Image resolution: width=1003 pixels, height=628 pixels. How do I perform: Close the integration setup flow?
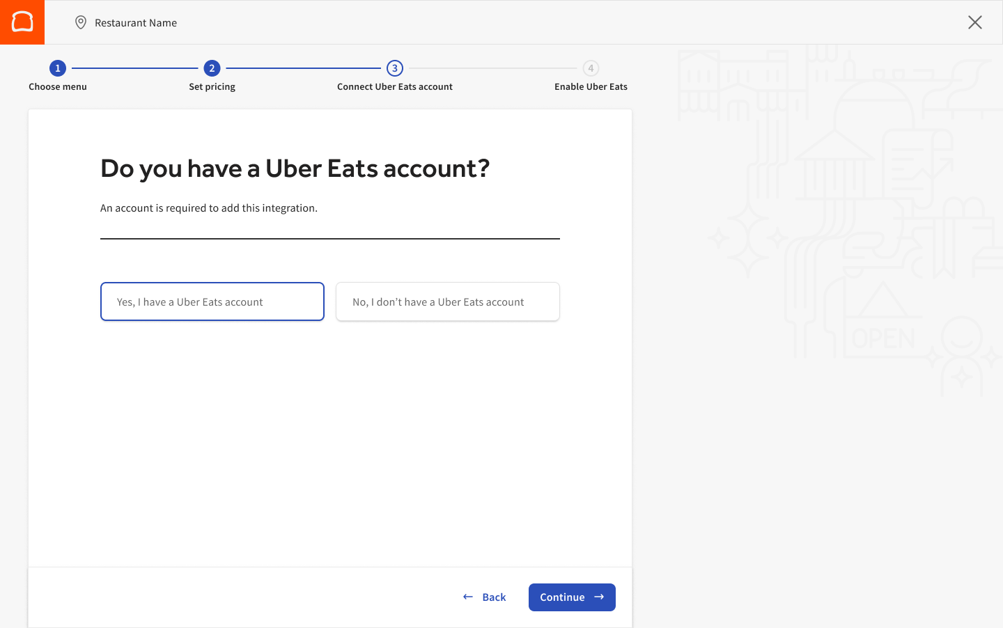[974, 22]
